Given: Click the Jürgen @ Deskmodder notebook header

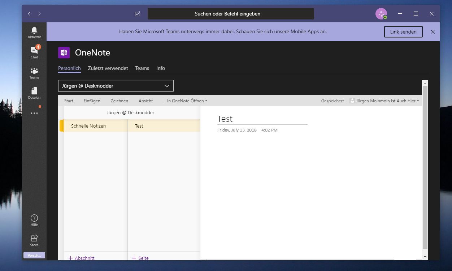Looking at the screenshot, I should 130,112.
